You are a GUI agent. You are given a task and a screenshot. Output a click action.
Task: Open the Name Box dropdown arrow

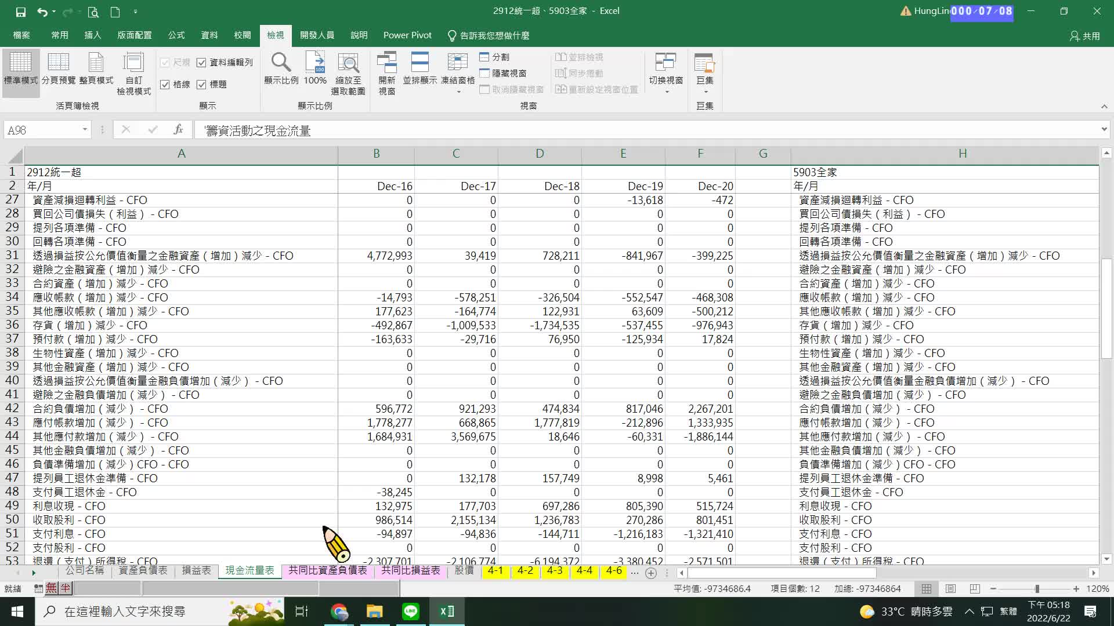pyautogui.click(x=85, y=129)
